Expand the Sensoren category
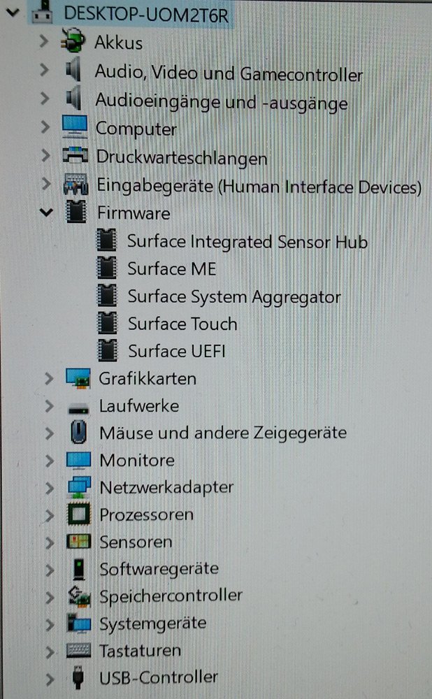432x699 pixels. tap(48, 542)
